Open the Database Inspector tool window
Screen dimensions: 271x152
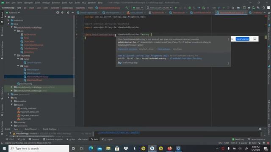pos(53,139)
